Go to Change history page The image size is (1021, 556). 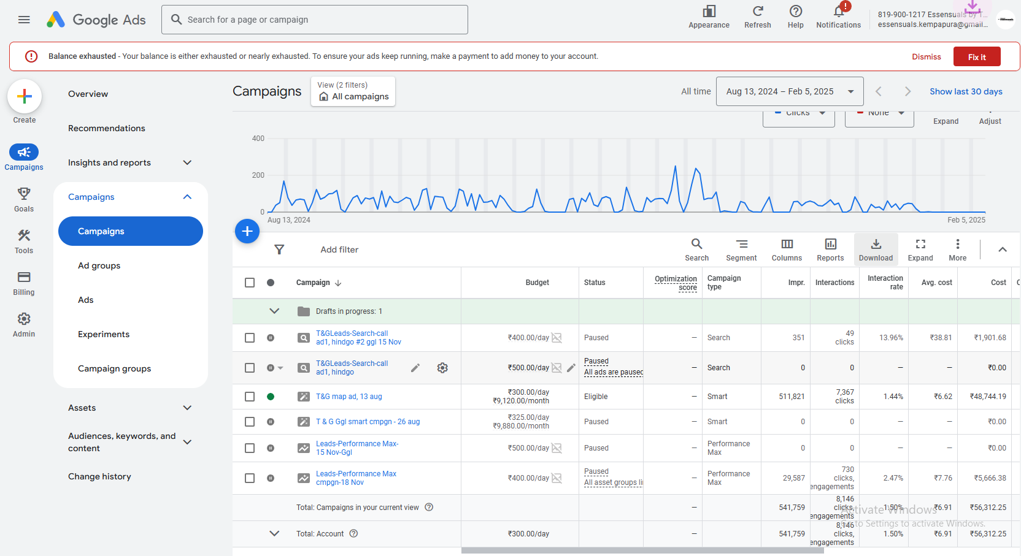click(99, 476)
